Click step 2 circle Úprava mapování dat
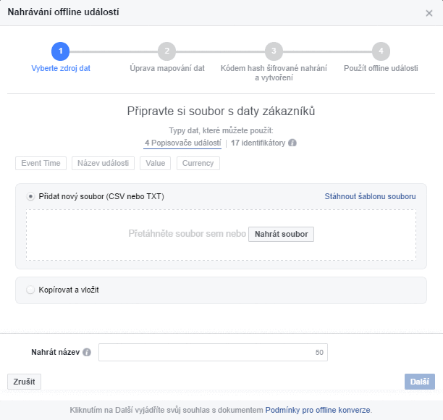The height and width of the screenshot is (420, 443). tap(166, 51)
